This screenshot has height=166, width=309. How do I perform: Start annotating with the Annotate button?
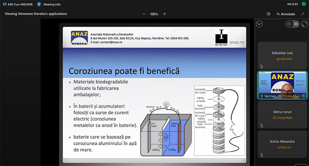(286, 14)
